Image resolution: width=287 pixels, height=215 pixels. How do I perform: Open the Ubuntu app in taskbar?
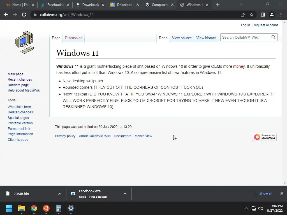click(x=46, y=208)
